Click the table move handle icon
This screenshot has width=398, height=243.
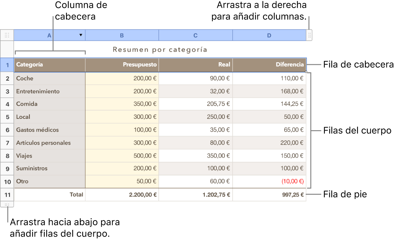[7, 35]
